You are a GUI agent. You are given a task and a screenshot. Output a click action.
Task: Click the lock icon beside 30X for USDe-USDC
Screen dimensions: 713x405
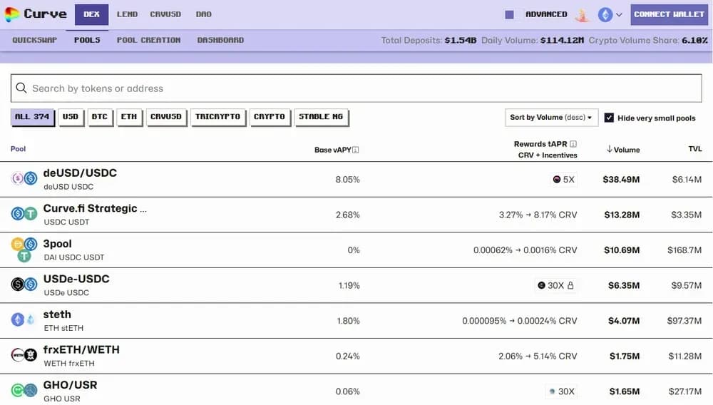click(x=570, y=285)
